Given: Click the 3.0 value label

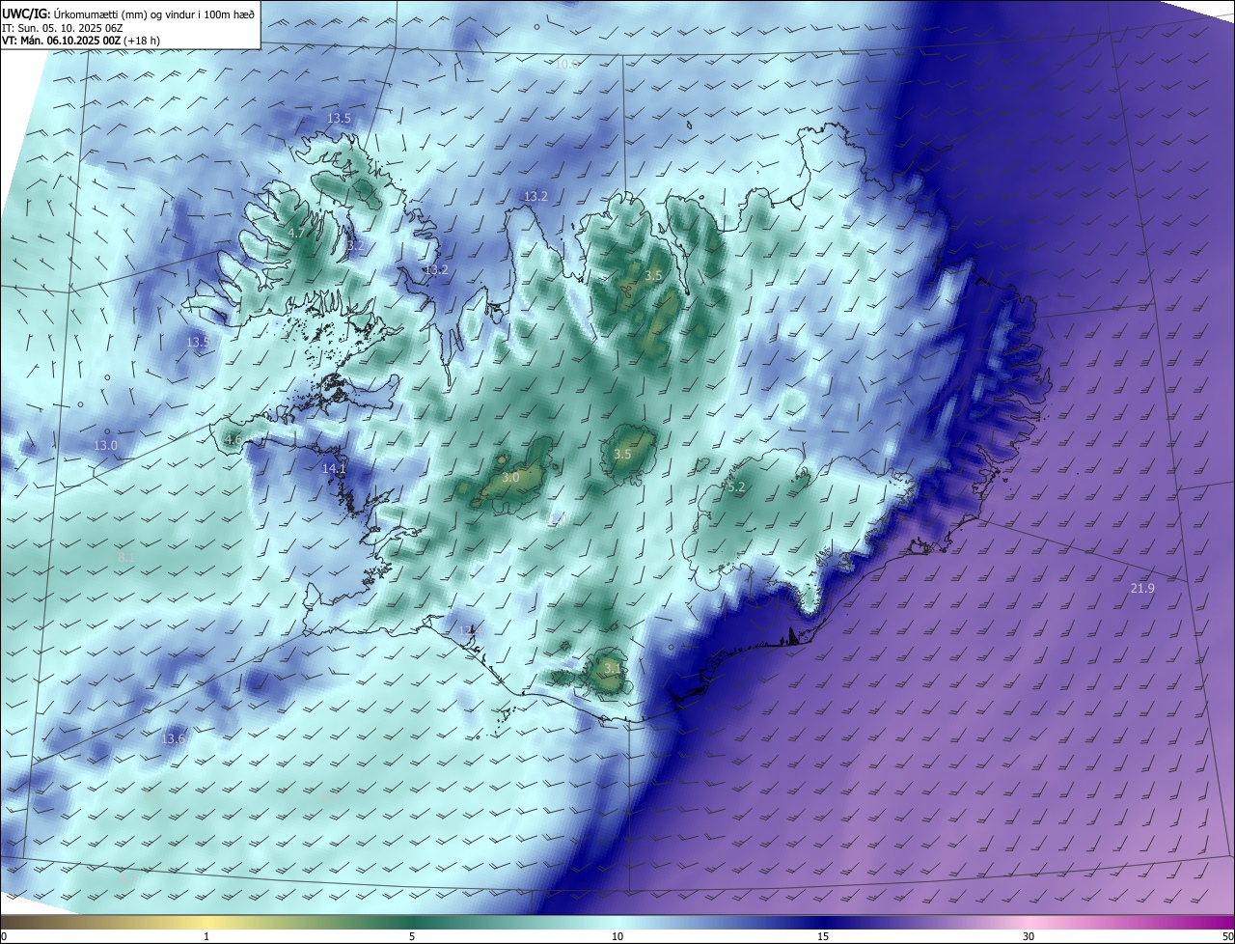Looking at the screenshot, I should [x=511, y=477].
